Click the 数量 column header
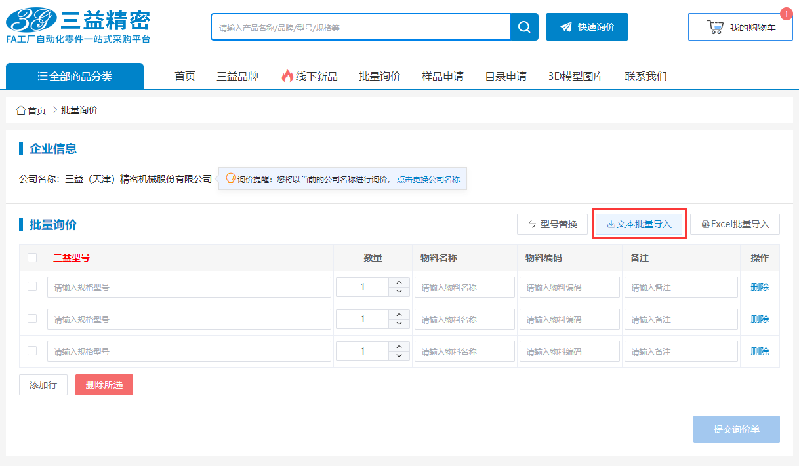Image resolution: width=799 pixels, height=466 pixels. [x=373, y=258]
